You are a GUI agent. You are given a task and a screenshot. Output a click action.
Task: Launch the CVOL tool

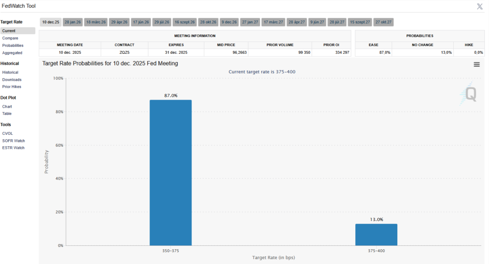pyautogui.click(x=8, y=133)
